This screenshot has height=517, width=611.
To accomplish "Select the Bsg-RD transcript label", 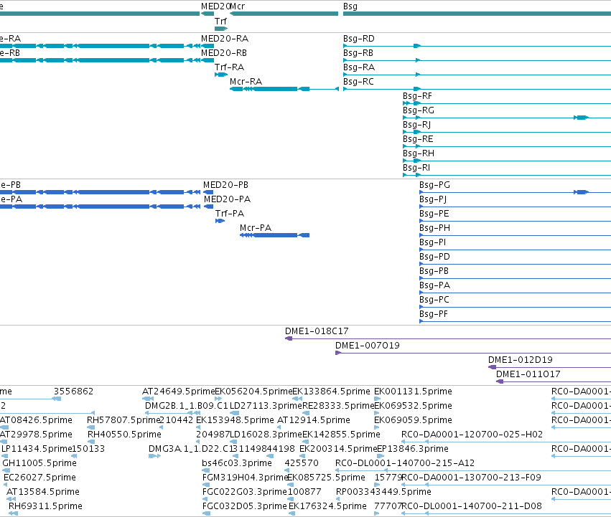I will click(x=359, y=39).
